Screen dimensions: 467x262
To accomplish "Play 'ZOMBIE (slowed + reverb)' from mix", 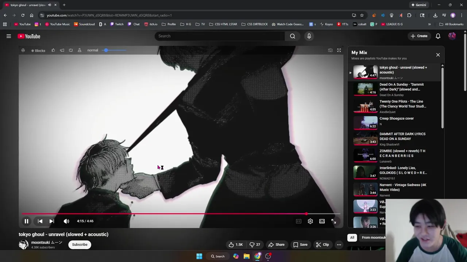I will [x=394, y=156].
